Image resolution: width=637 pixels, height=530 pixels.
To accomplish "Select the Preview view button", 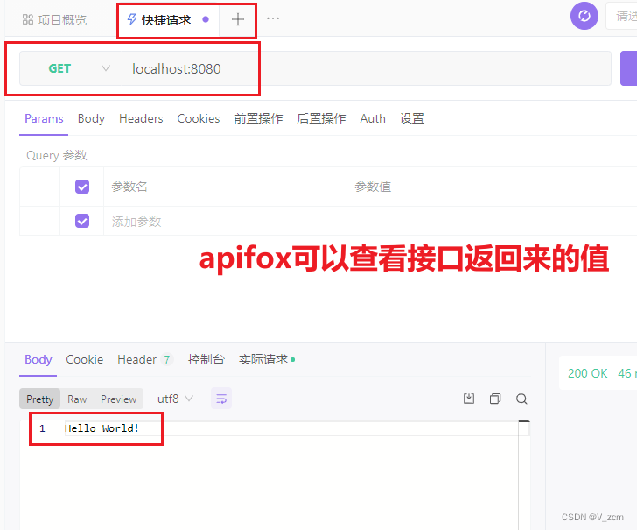I will click(x=119, y=399).
